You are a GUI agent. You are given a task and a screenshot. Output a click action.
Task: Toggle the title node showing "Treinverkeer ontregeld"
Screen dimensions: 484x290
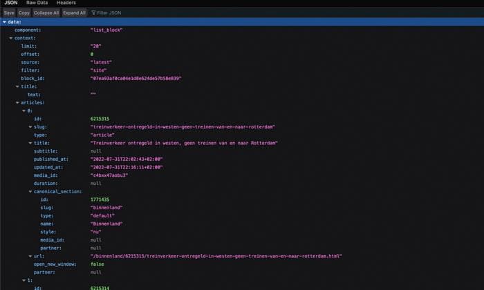pos(30,143)
